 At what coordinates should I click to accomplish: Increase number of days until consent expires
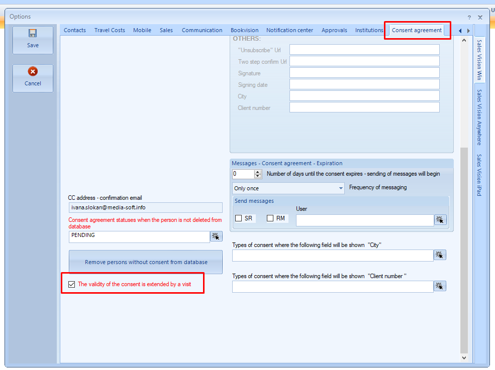258,172
